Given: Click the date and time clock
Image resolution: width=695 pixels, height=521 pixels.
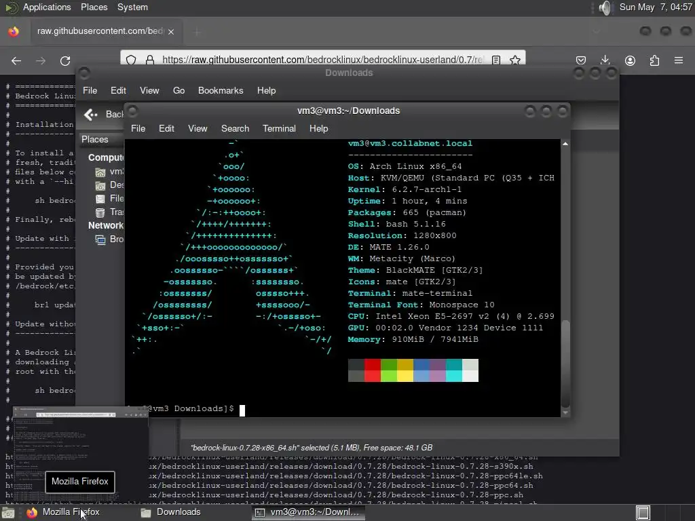Looking at the screenshot, I should [x=656, y=7].
